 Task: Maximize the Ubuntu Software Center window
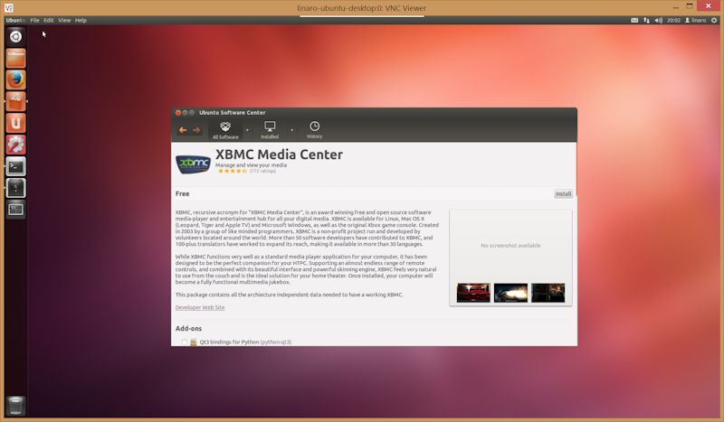[192, 113]
